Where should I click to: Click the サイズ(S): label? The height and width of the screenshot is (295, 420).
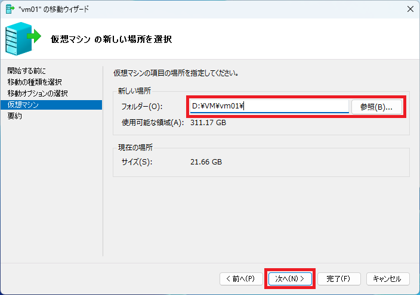tap(137, 162)
